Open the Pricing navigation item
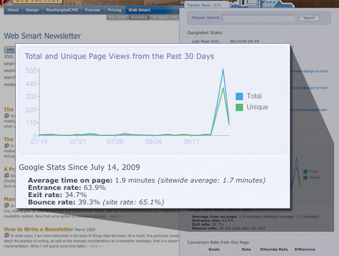This screenshot has width=339, height=256. coord(115,10)
